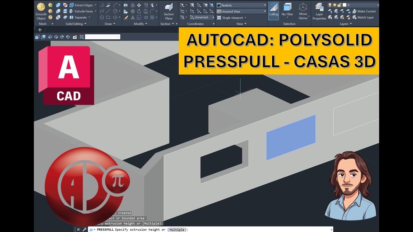Screen dimensions: 413x232
Task: Click the rectangular outline on the wall
Action: point(356,114)
